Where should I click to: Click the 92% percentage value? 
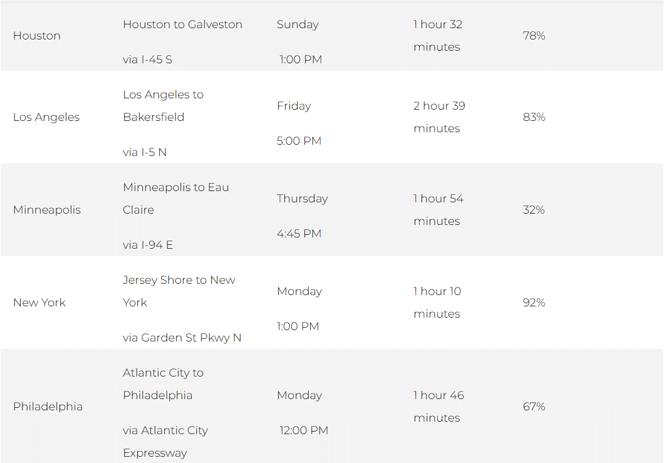[534, 303]
